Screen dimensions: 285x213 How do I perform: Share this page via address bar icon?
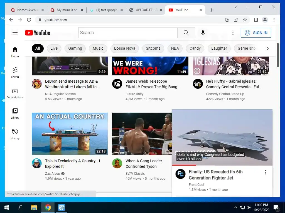pos(236,20)
